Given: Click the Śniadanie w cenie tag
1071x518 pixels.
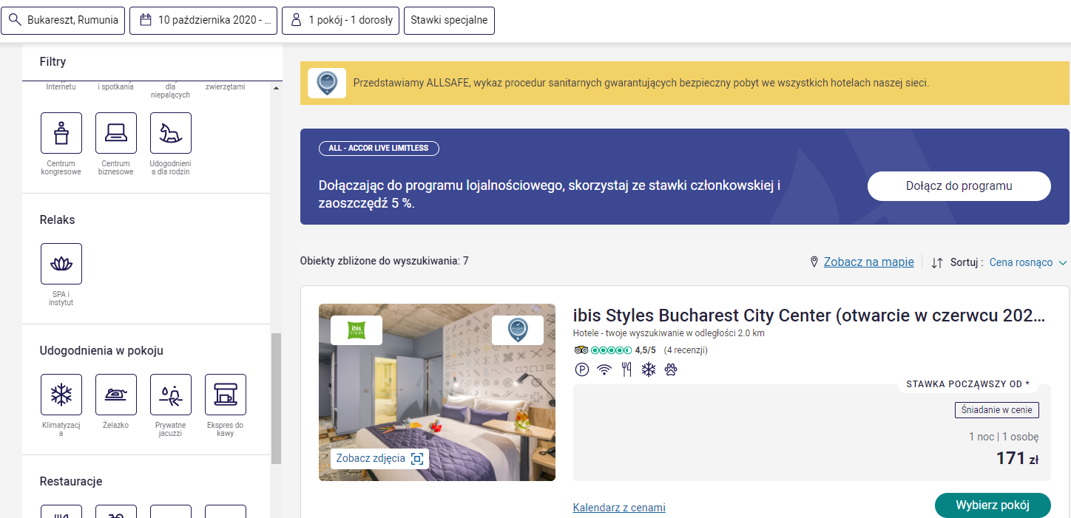Looking at the screenshot, I should (x=997, y=410).
